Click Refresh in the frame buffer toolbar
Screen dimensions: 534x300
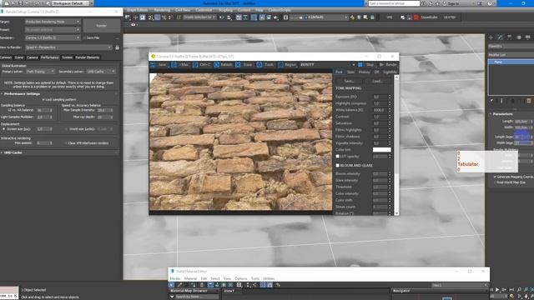click(x=223, y=65)
